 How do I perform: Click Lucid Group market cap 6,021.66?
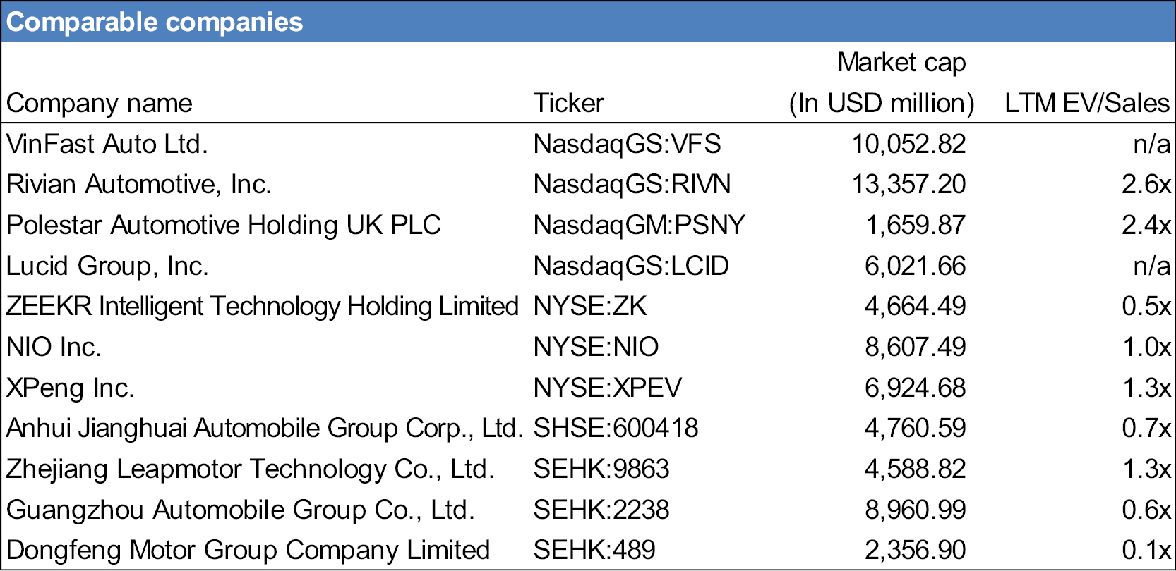tap(915, 266)
